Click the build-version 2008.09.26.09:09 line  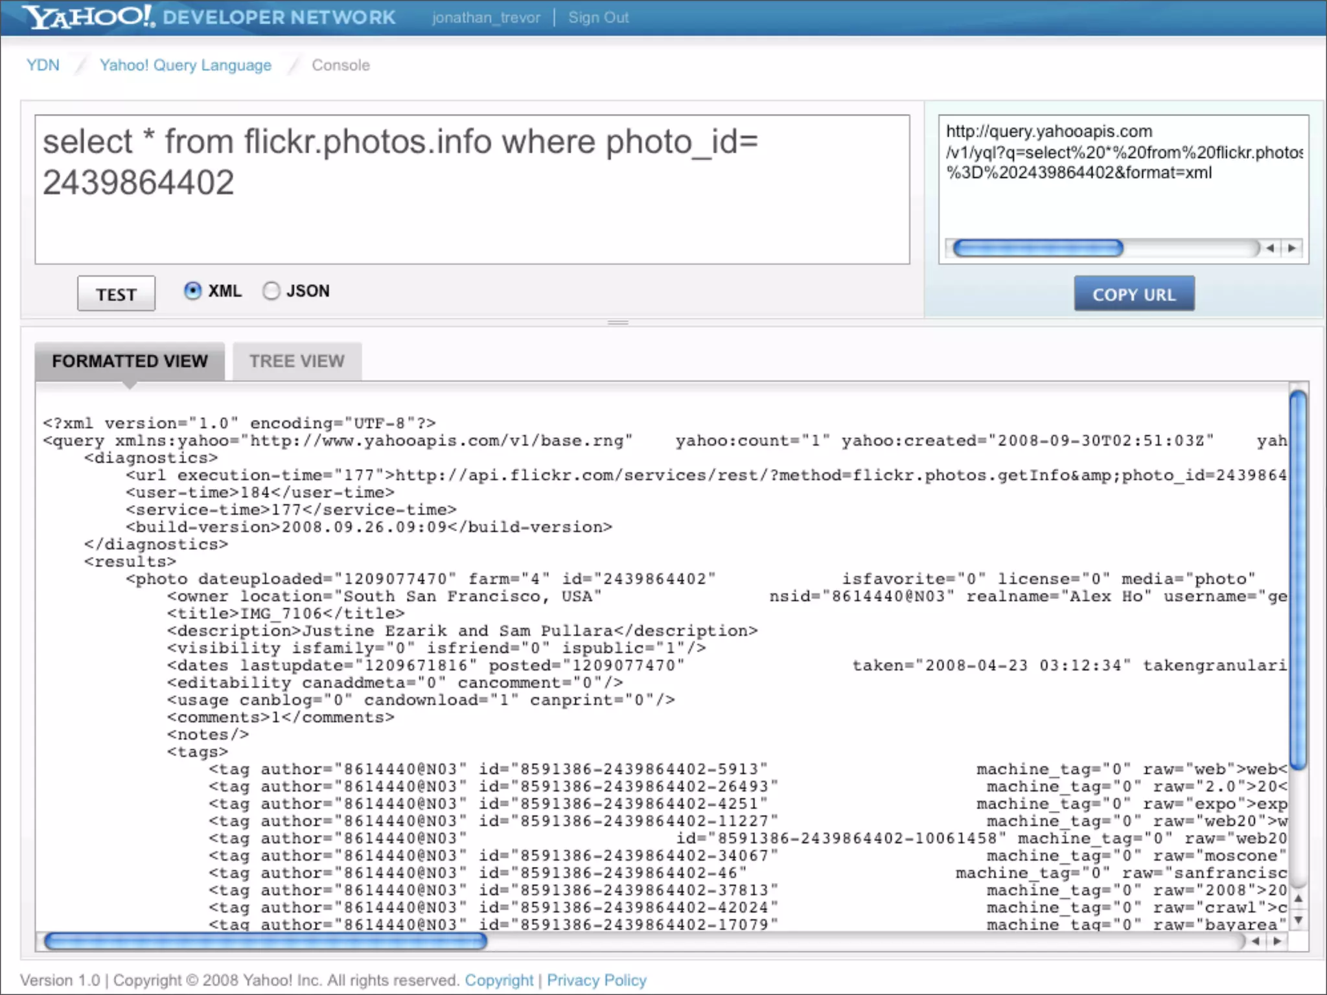(369, 527)
